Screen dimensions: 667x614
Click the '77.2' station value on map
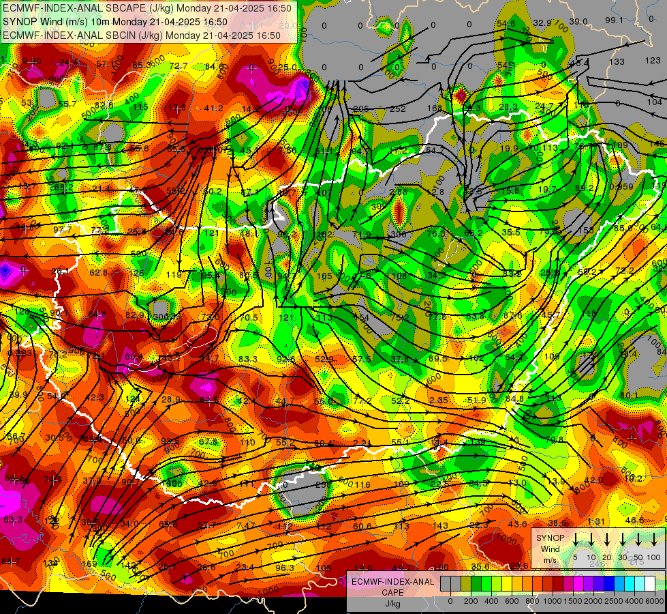362,401
